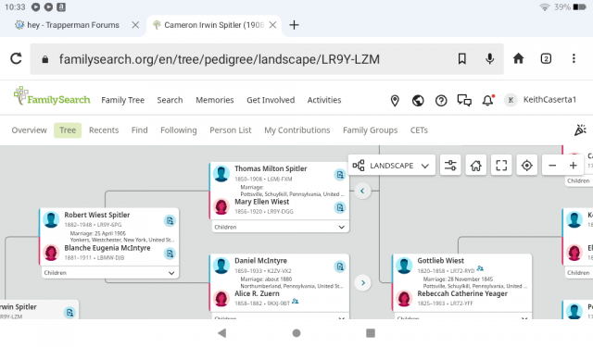Open the CETs tab
Viewport: 593px width, 347px height.
coord(419,130)
